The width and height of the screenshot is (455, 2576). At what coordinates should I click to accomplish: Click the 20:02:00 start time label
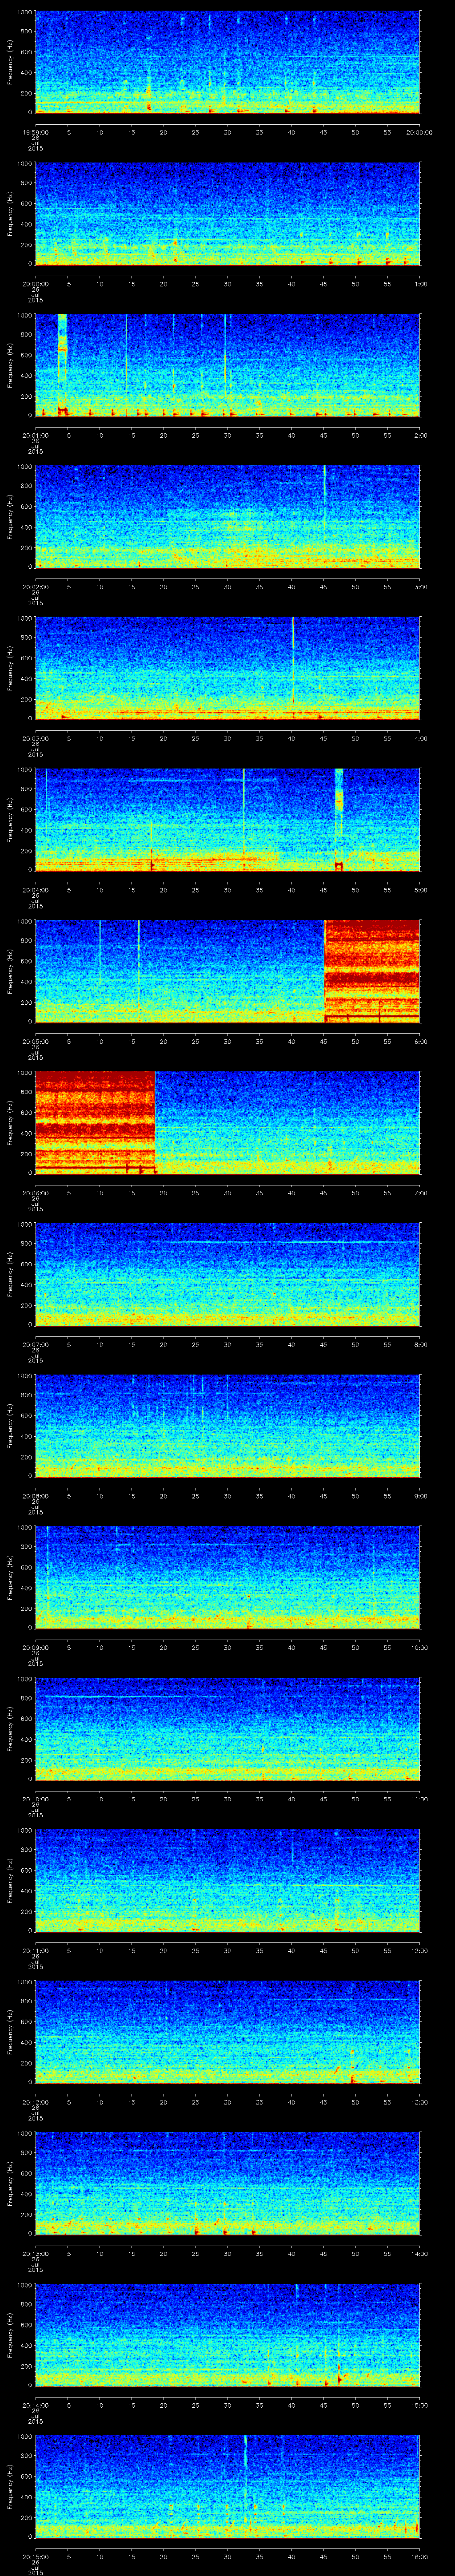click(x=35, y=586)
